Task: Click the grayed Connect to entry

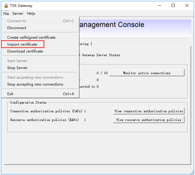Action: [x=40, y=21]
